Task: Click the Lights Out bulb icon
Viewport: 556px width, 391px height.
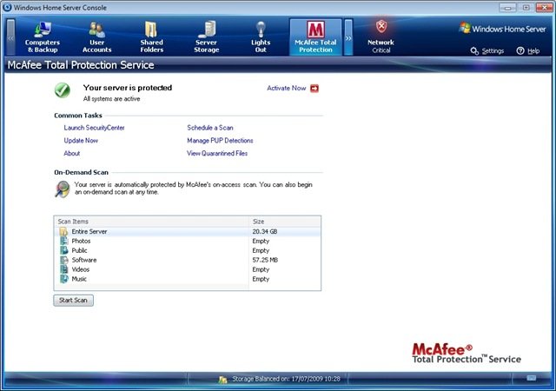Action: [261, 29]
